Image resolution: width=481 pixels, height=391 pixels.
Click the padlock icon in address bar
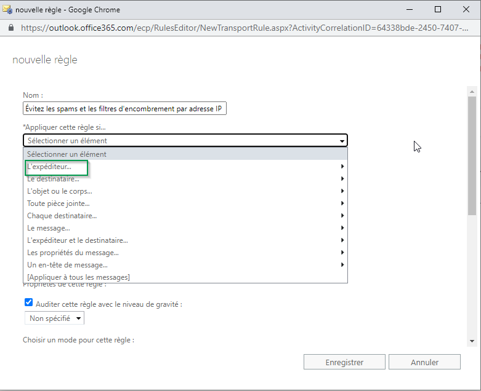pyautogui.click(x=10, y=28)
